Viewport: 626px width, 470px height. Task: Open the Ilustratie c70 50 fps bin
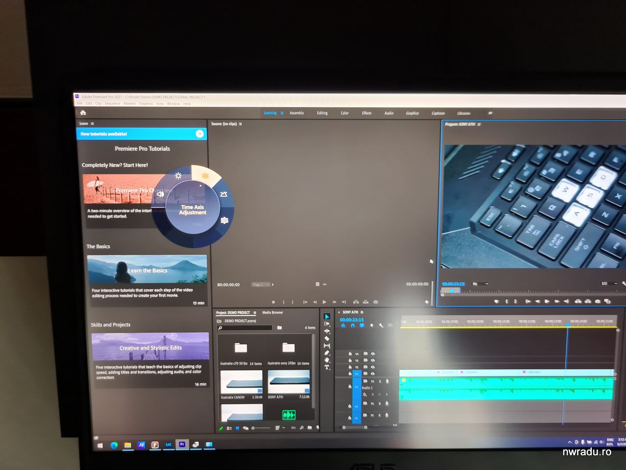[241, 349]
